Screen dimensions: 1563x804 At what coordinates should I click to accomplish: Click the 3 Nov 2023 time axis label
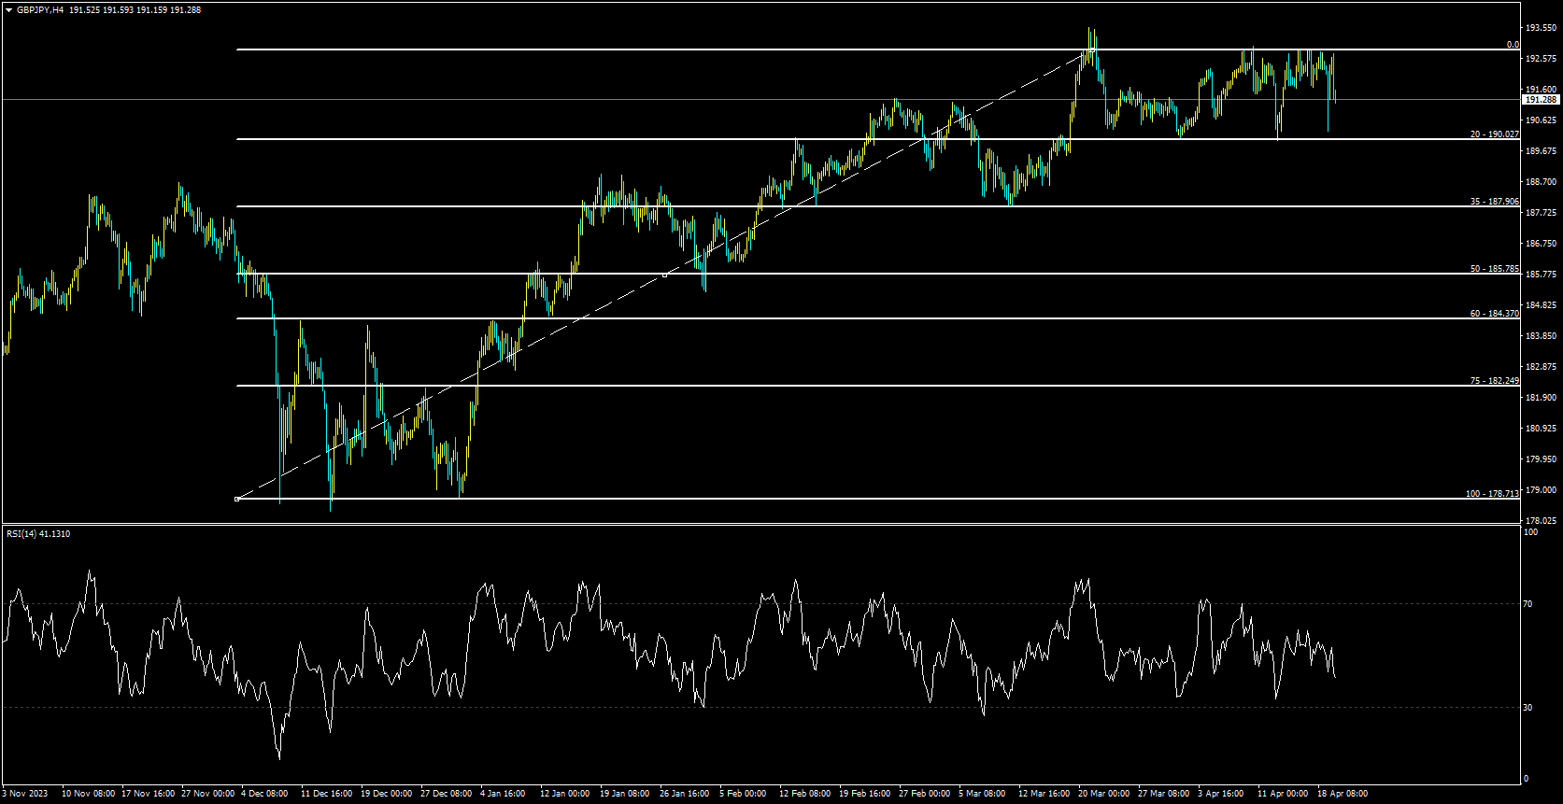(x=25, y=794)
